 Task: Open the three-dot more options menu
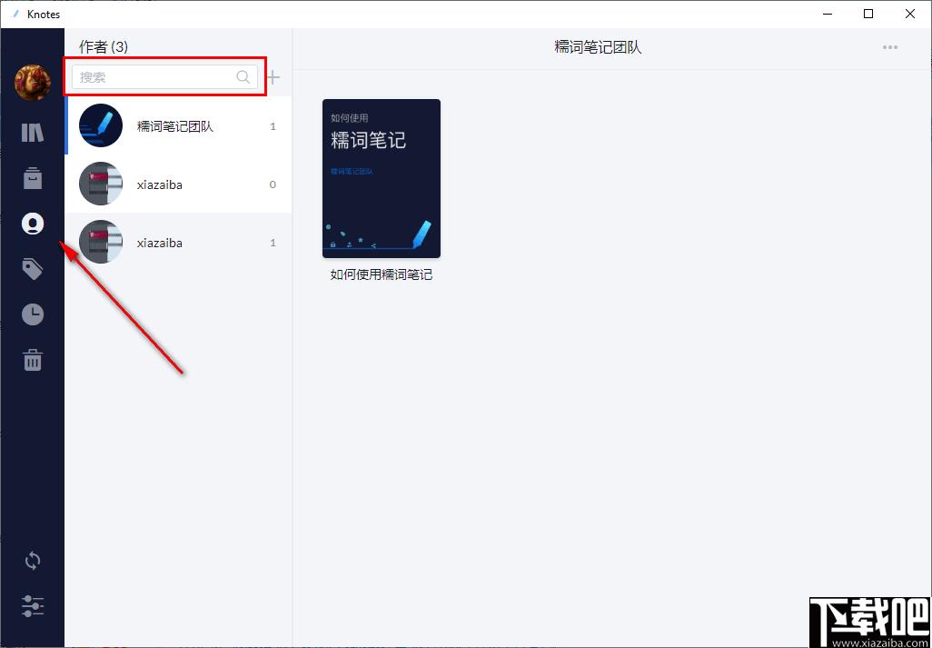[x=890, y=47]
